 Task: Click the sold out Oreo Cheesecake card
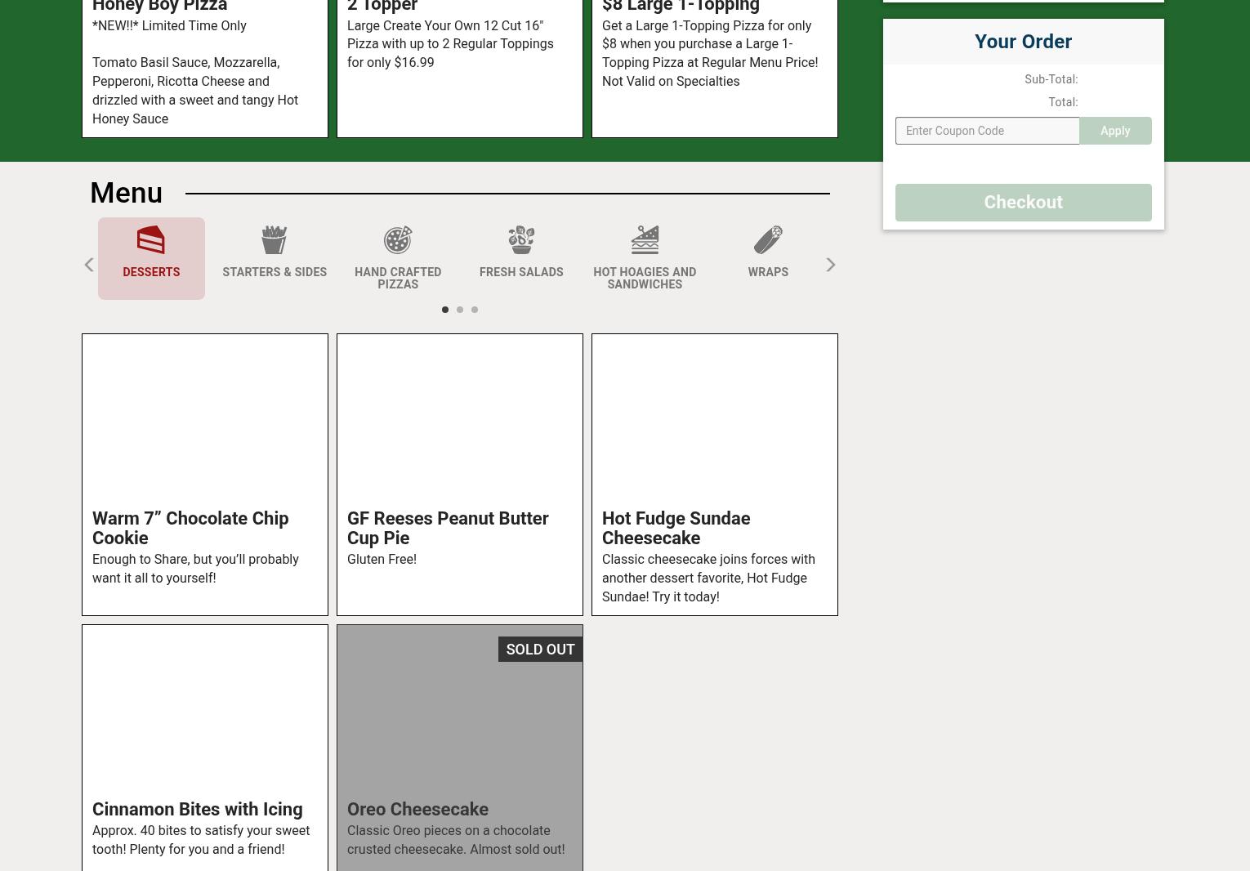(x=459, y=748)
